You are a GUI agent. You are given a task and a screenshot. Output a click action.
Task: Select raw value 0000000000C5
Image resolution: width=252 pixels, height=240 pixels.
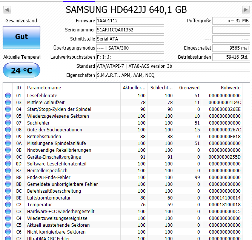(x=225, y=212)
